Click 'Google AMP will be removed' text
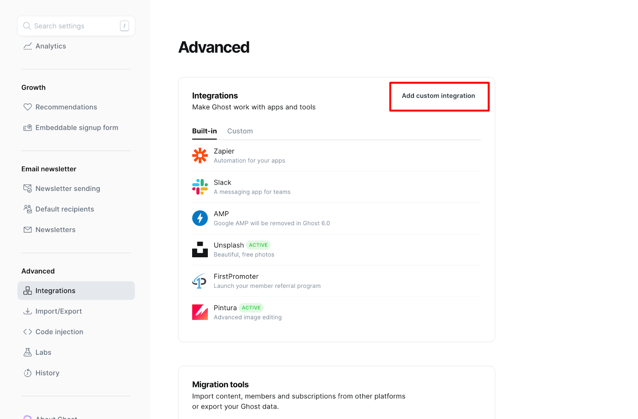The width and height of the screenshot is (638, 419). click(272, 223)
